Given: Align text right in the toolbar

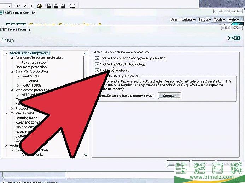Looking at the screenshot, I should point(63,6).
